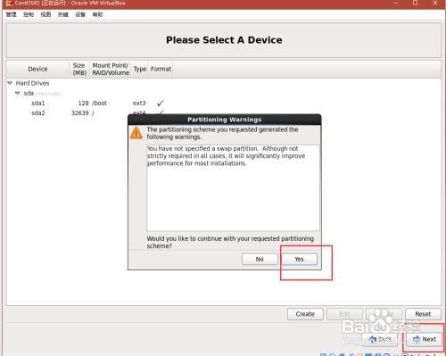Screen dimensions: 446x356
Task: Click the 128 size value
Action: point(83,103)
